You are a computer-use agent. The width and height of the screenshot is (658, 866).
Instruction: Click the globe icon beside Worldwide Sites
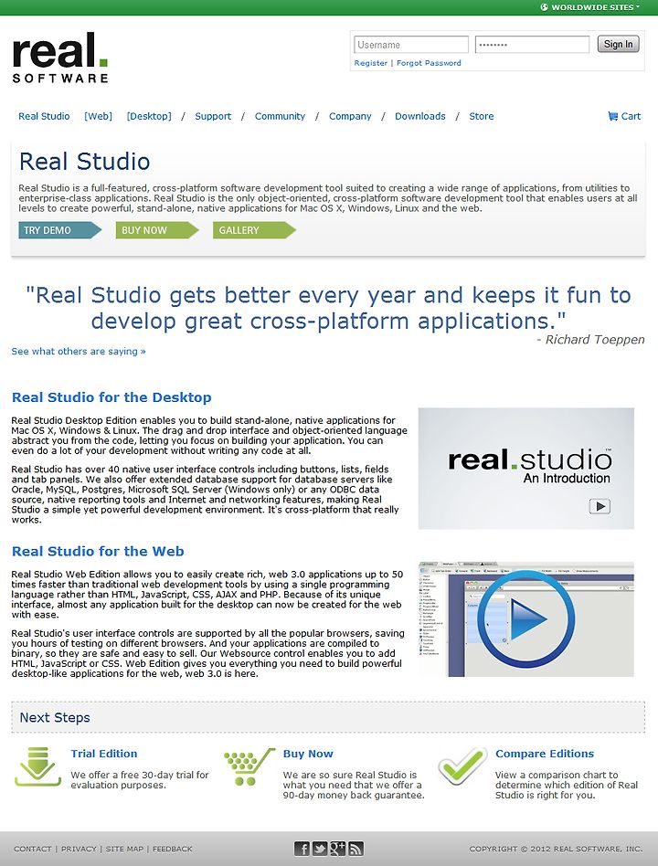point(544,7)
